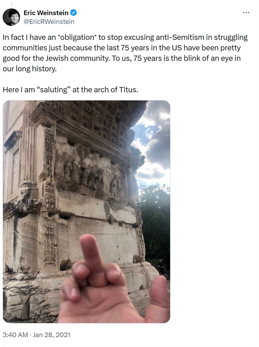Click the Eric Weinstein display name
The image size is (259, 347).
tap(46, 13)
